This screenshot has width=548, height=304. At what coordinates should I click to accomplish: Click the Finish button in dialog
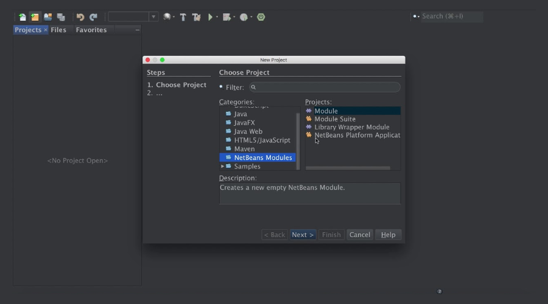[x=331, y=235]
